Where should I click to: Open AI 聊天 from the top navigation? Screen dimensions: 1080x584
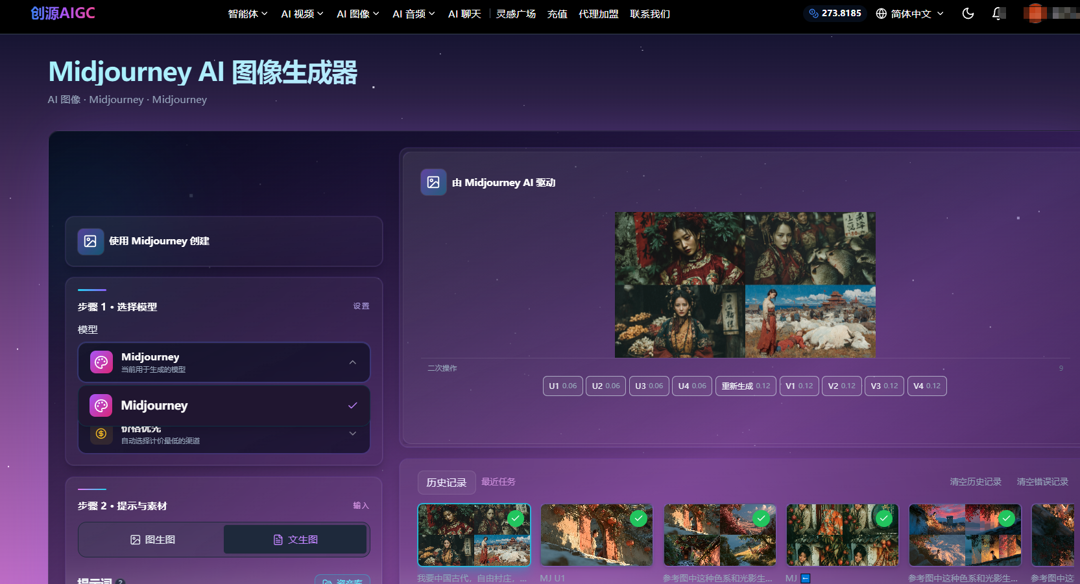(x=464, y=14)
